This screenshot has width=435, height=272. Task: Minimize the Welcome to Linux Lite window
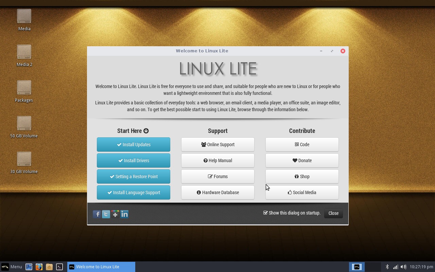(x=321, y=51)
